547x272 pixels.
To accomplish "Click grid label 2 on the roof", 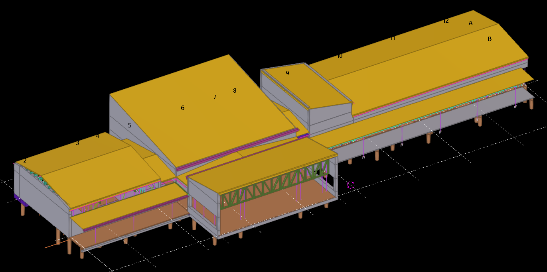I will point(25,160).
